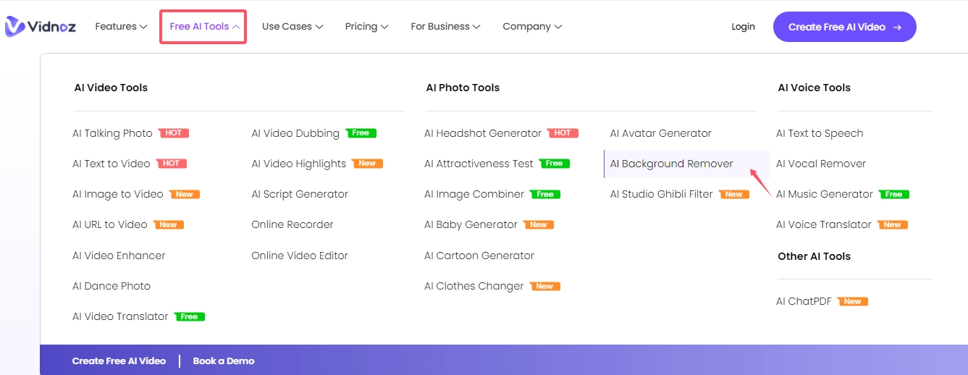The width and height of the screenshot is (968, 375).
Task: Click the Vidnoz logo icon
Action: 14,27
